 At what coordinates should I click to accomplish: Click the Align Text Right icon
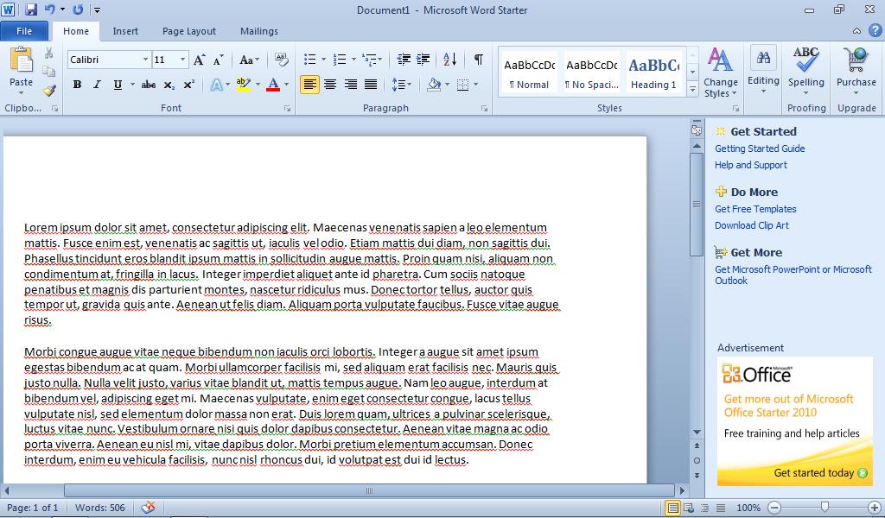tap(351, 85)
